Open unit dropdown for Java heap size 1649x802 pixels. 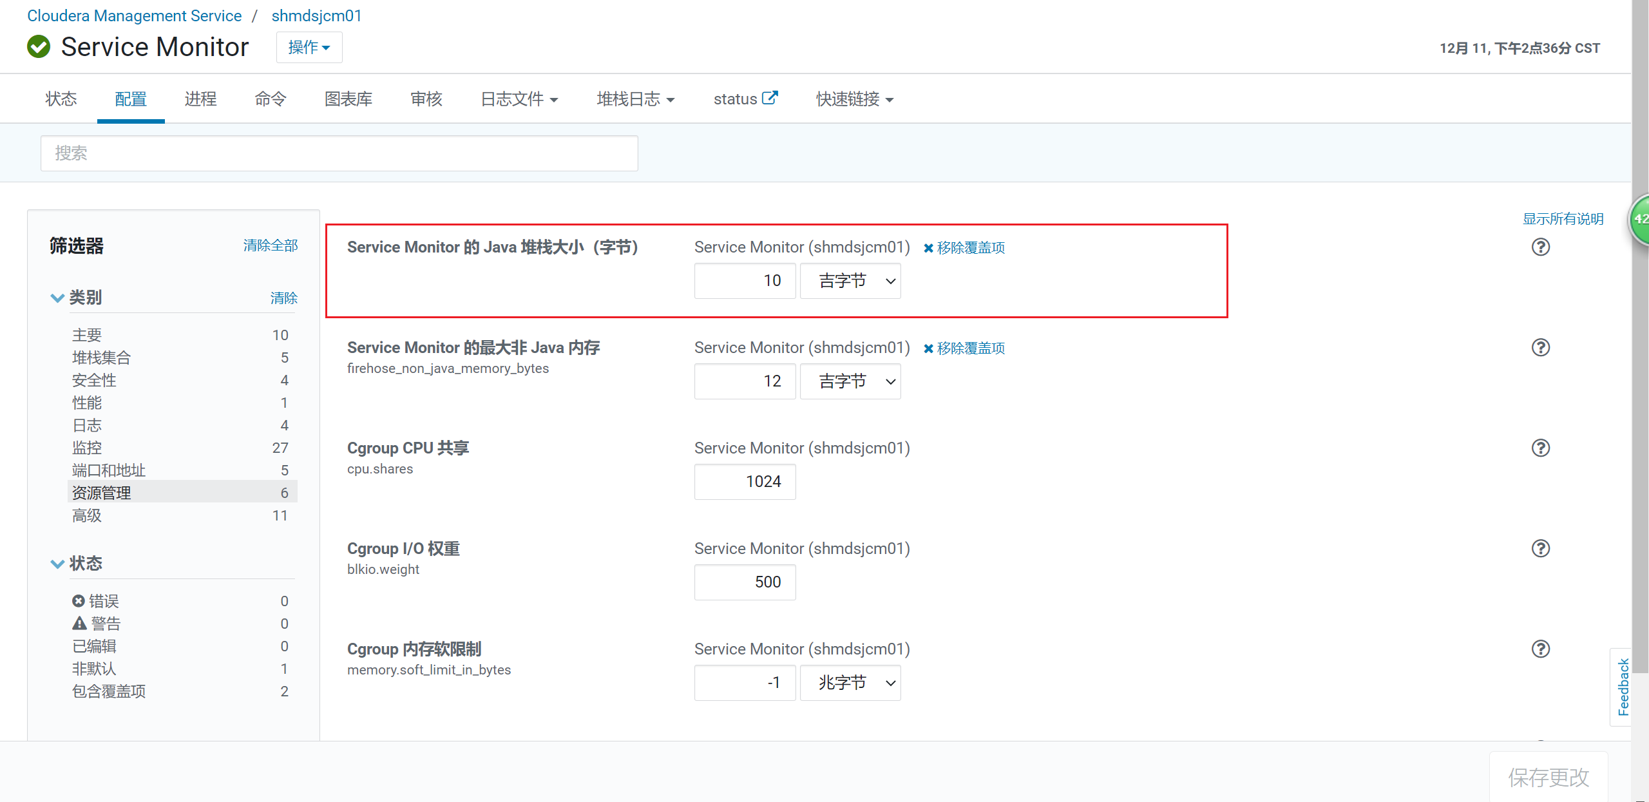pyautogui.click(x=850, y=281)
